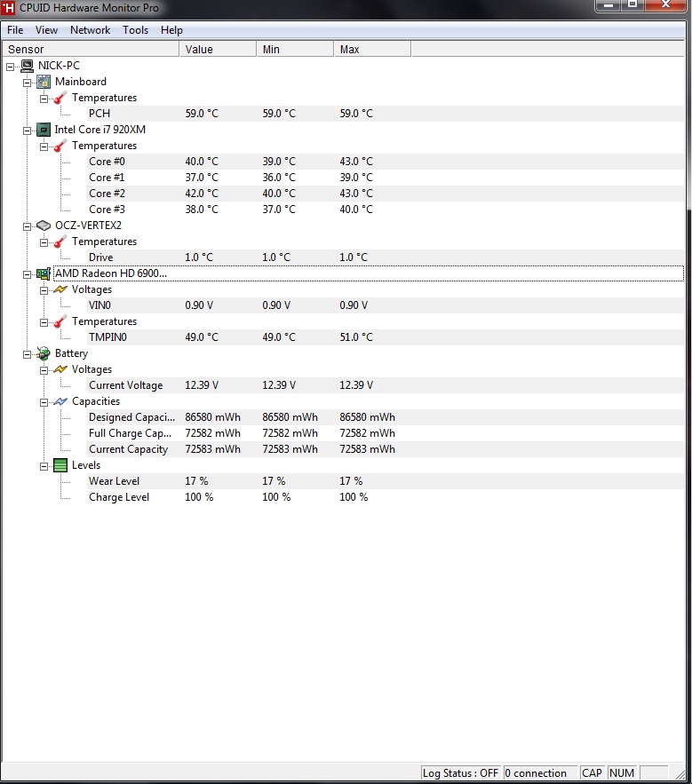Click the Mainboard chip icon
Image resolution: width=692 pixels, height=784 pixels.
point(44,82)
